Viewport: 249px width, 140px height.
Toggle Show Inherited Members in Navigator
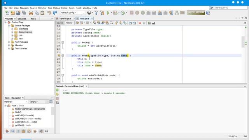click(x=7, y=131)
